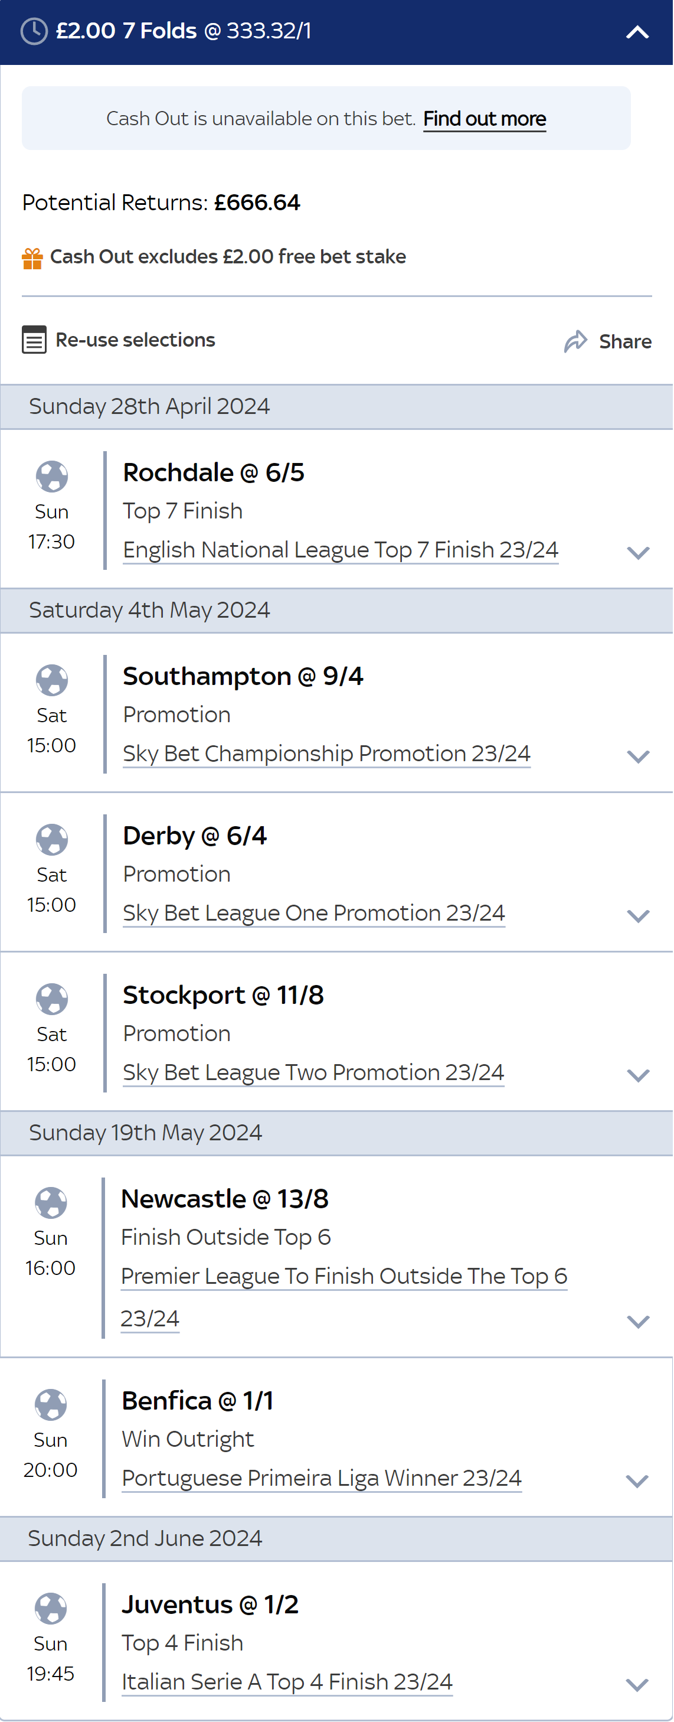This screenshot has height=1722, width=674.
Task: Click the Share arrow icon
Action: point(575,341)
